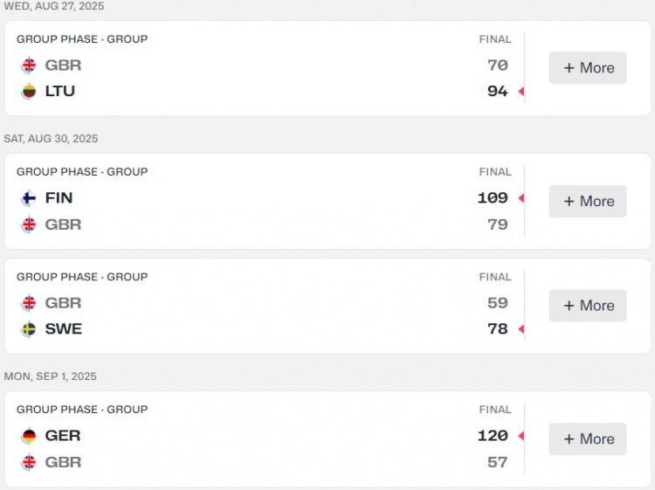Click the Germany flag icon

pyautogui.click(x=29, y=436)
